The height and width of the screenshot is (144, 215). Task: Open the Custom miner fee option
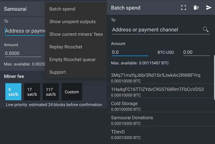point(72,92)
